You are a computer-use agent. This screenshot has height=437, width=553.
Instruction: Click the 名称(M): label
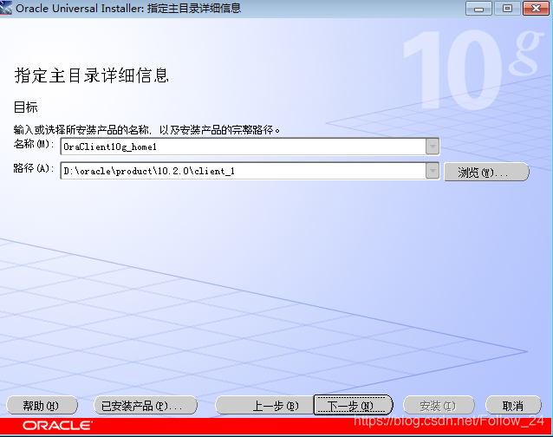[x=34, y=144]
